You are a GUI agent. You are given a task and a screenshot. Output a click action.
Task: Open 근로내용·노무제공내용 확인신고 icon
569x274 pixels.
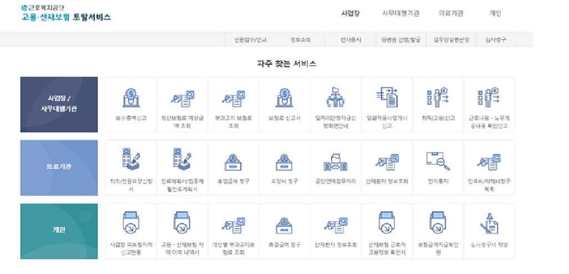click(489, 97)
